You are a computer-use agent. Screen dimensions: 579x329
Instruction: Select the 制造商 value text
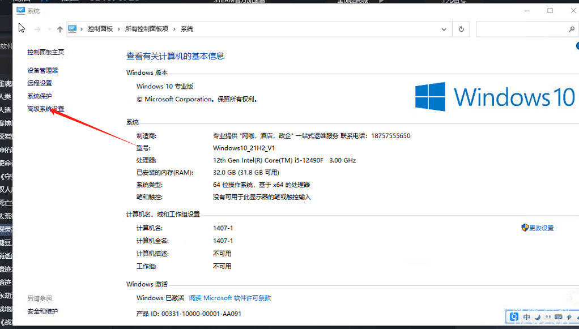311,136
